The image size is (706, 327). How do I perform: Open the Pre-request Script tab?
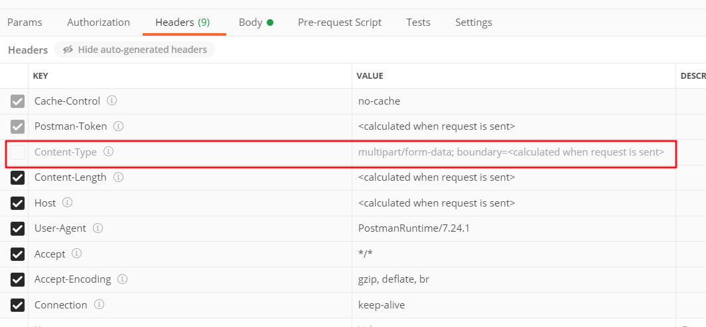(x=340, y=22)
